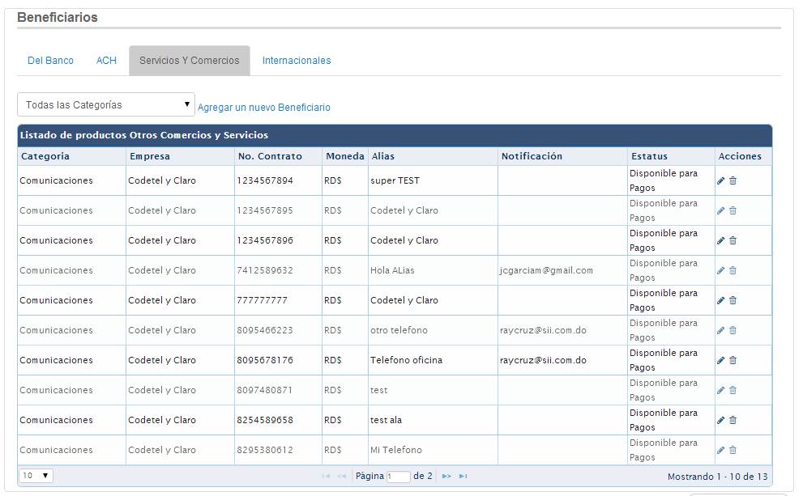Click the Estatus column header
The image size is (803, 496).
pos(649,156)
